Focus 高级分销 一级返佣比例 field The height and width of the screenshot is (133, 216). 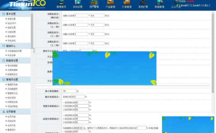point(82,115)
